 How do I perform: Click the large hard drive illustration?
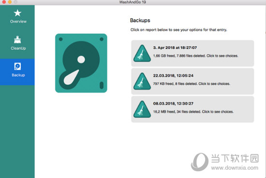tap(81, 63)
